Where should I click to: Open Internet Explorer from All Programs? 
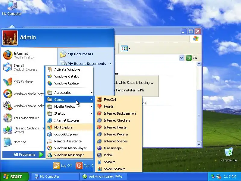pyautogui.click(x=69, y=120)
